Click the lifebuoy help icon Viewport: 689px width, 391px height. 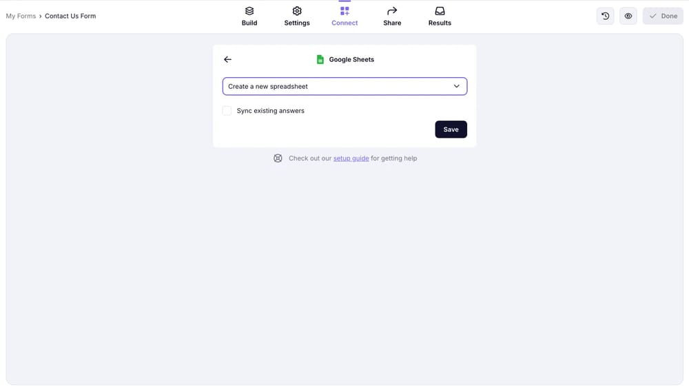pyautogui.click(x=278, y=158)
